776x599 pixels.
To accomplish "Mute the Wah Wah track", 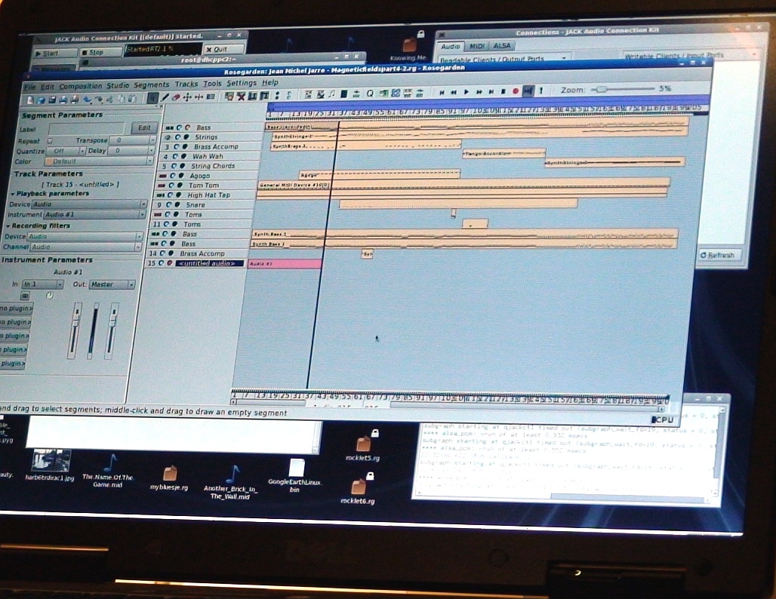I will coord(175,156).
